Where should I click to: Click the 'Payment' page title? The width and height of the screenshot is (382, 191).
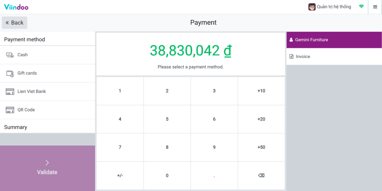point(203,22)
